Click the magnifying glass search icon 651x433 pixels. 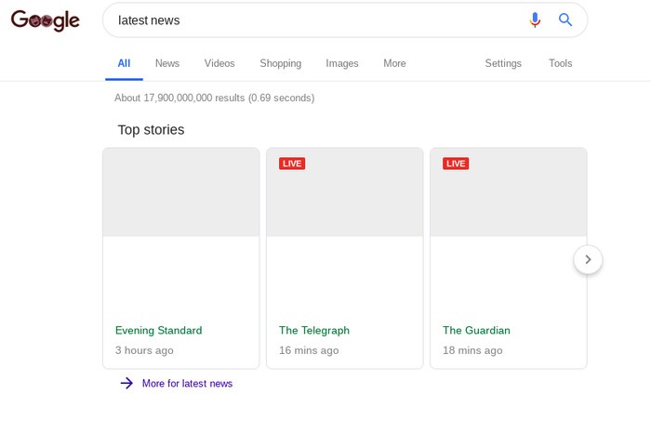point(565,20)
